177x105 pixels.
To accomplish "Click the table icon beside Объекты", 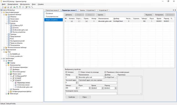I will pyautogui.click(x=9, y=17).
